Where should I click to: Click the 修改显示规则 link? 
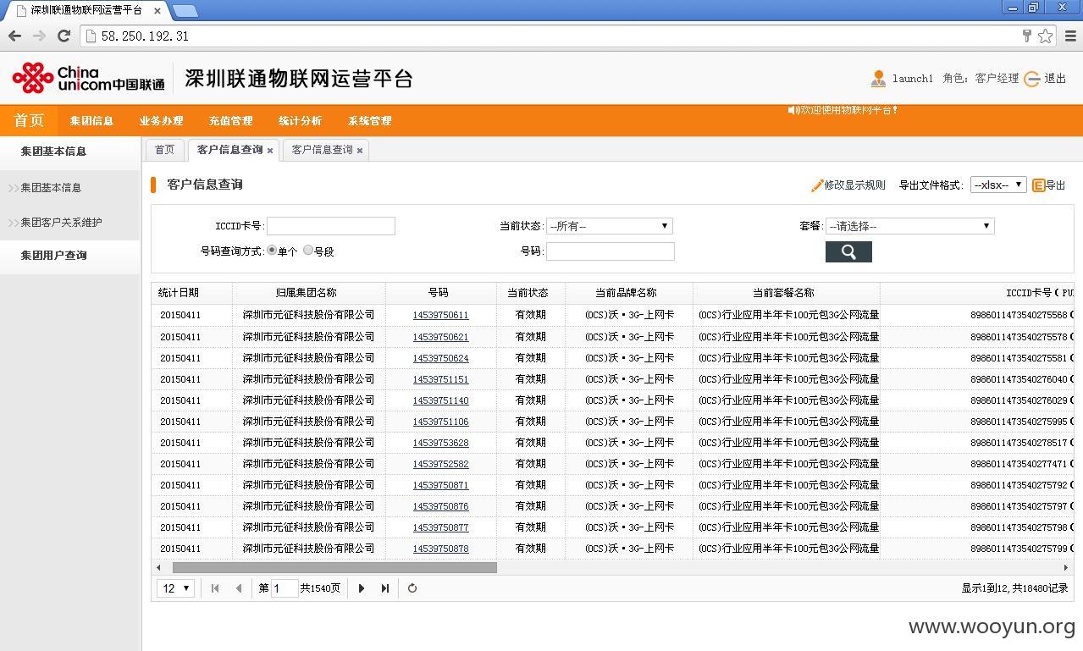tap(854, 185)
